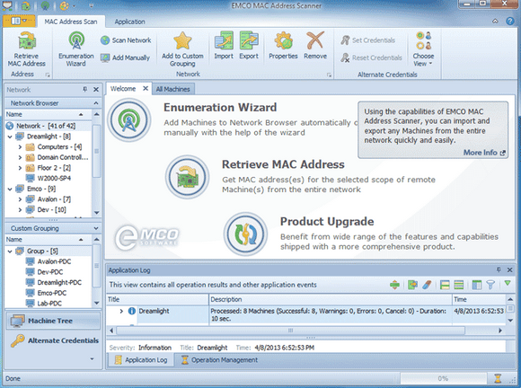521x388 pixels.
Task: Click the export log icon in Application Log toolbar
Action: click(412, 285)
